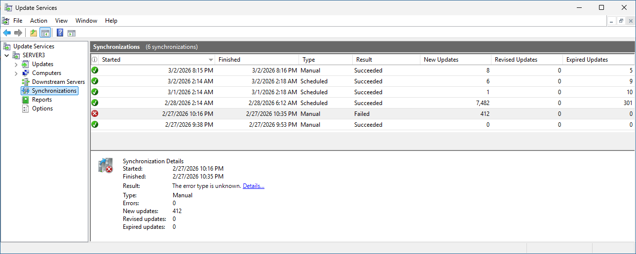Expand the Computers tree node

pos(16,73)
